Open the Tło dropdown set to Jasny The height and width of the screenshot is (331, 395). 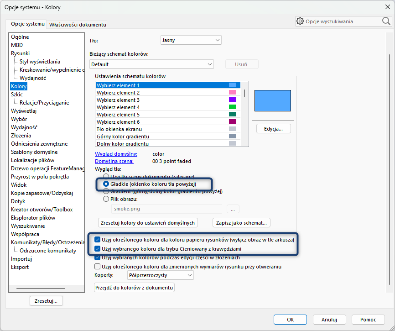[191, 40]
